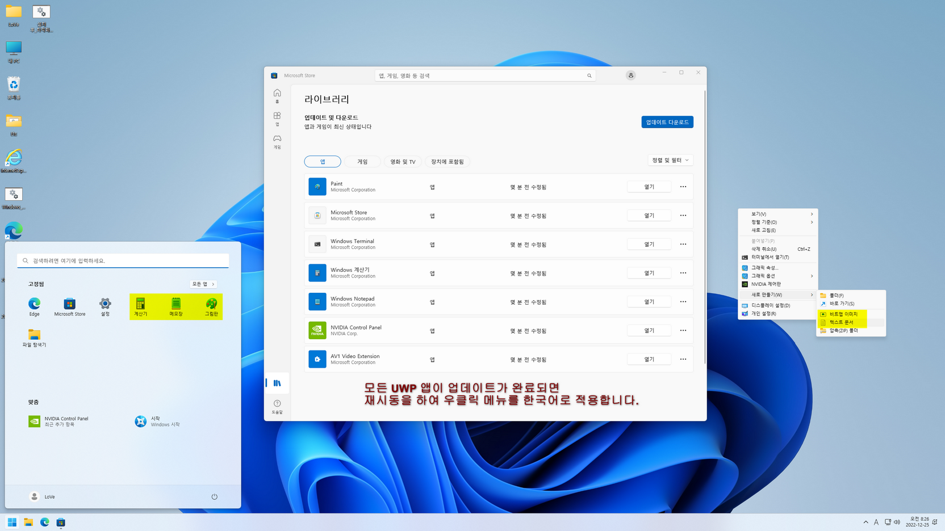Select the 앱 filter tab
The image size is (945, 531).
pyautogui.click(x=323, y=162)
